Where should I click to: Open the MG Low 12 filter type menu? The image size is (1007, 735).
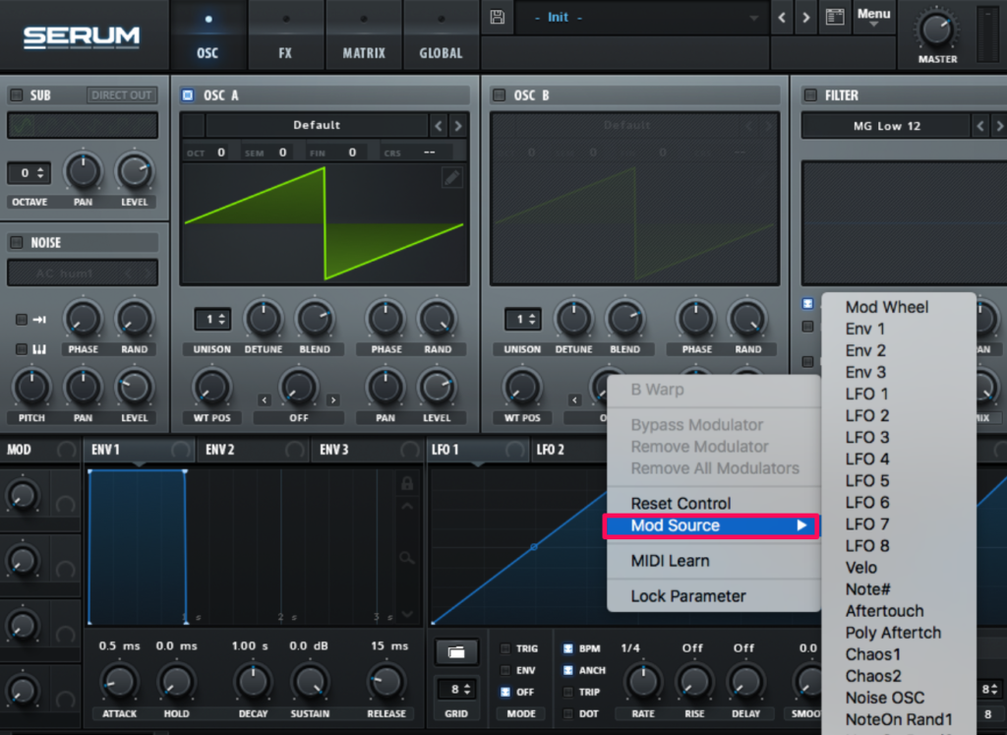point(886,126)
